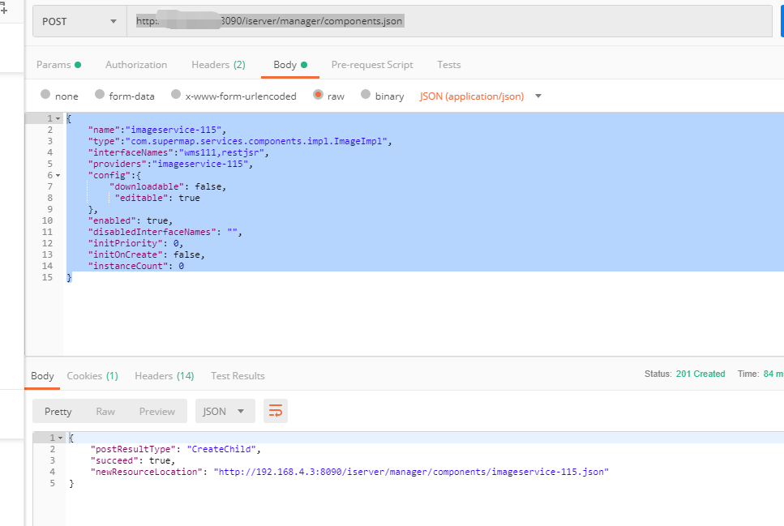Click the 201 Created status text

coord(700,374)
